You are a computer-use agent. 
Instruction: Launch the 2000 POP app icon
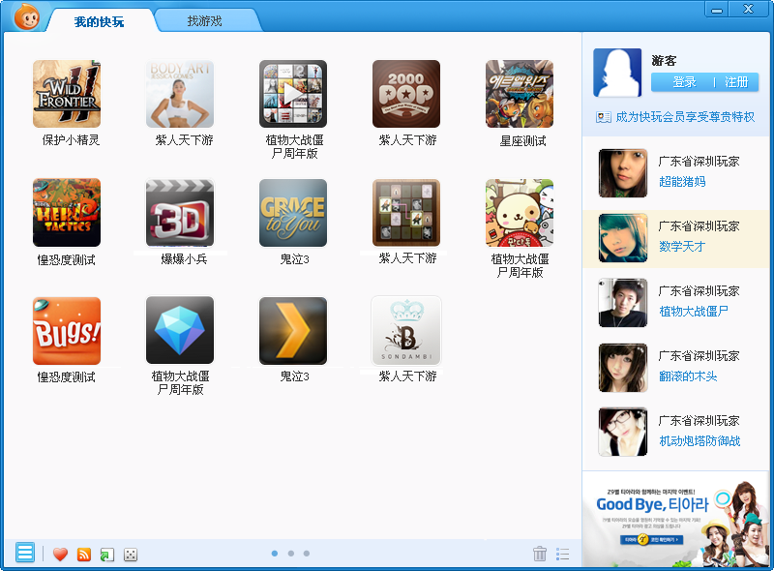click(406, 94)
